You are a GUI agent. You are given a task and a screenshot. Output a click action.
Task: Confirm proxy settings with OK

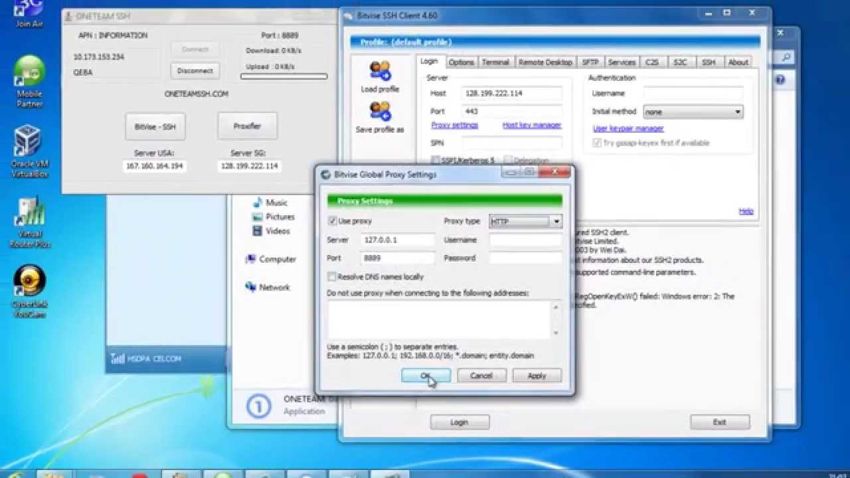(x=426, y=376)
